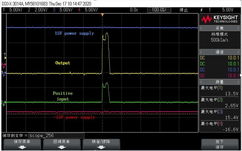The width and height of the screenshot is (242, 151).
Task: Click the 2.65V measurement value
Action: pos(231,106)
